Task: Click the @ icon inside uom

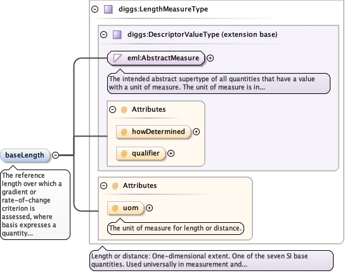Action: tap(115, 208)
